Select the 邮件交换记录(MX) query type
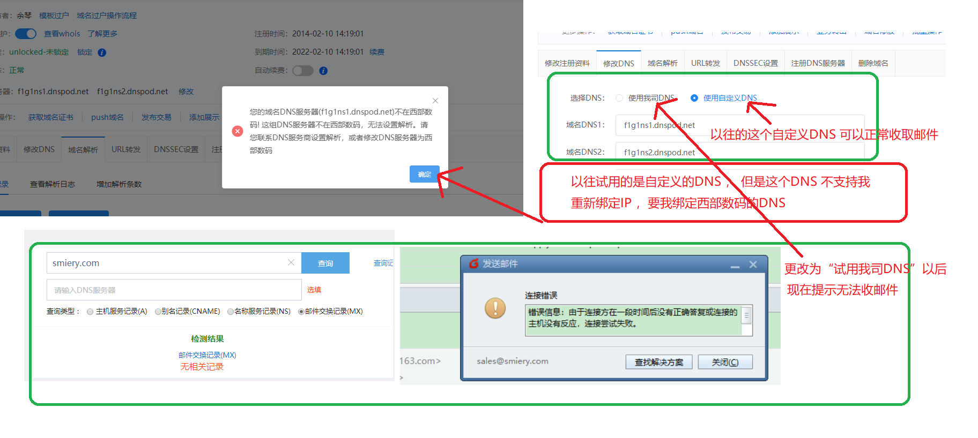Image resolution: width=978 pixels, height=438 pixels. 301,312
